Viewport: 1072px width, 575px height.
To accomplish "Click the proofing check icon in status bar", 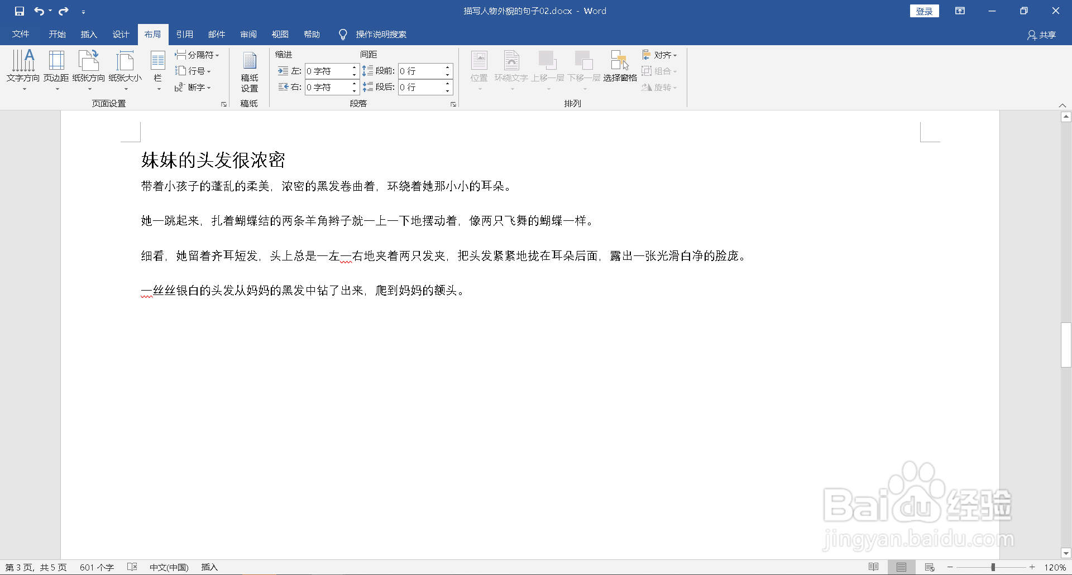I will [132, 567].
